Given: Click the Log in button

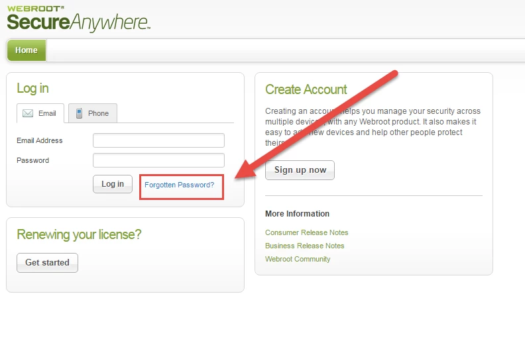Looking at the screenshot, I should tap(113, 184).
